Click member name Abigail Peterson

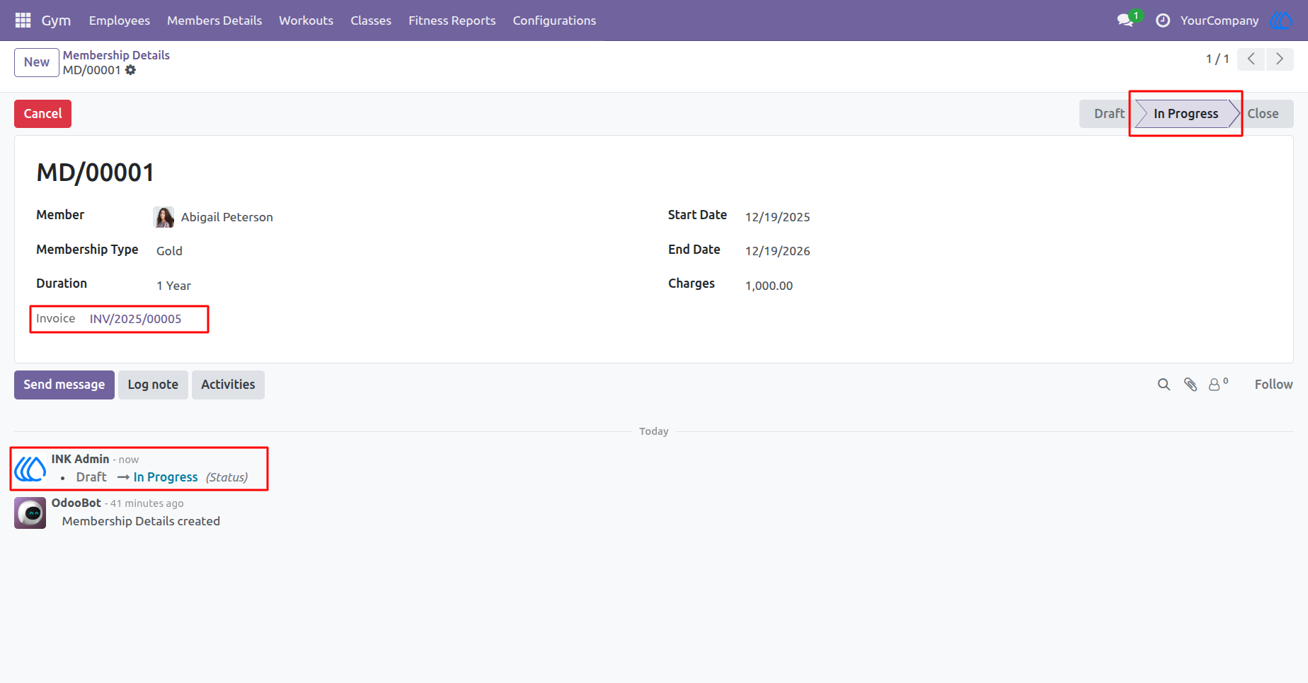(227, 217)
